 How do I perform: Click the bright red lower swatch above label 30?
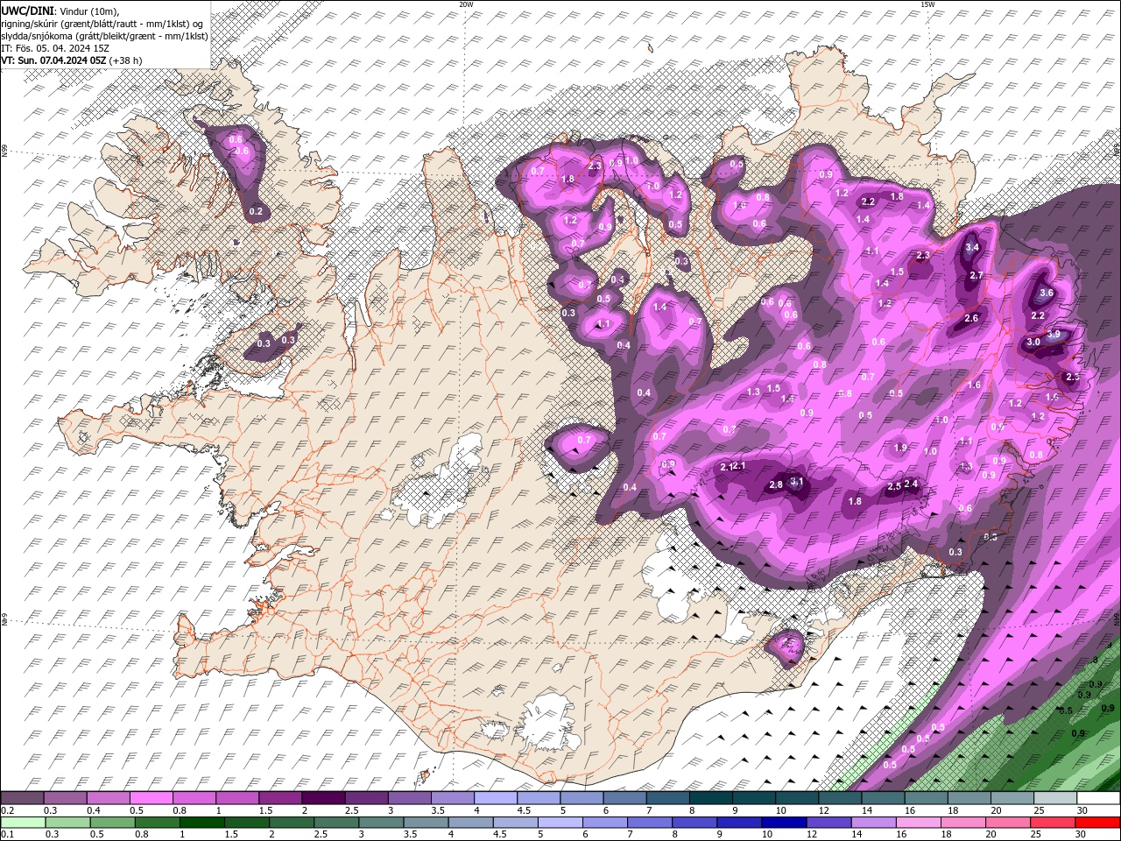(x=1097, y=823)
